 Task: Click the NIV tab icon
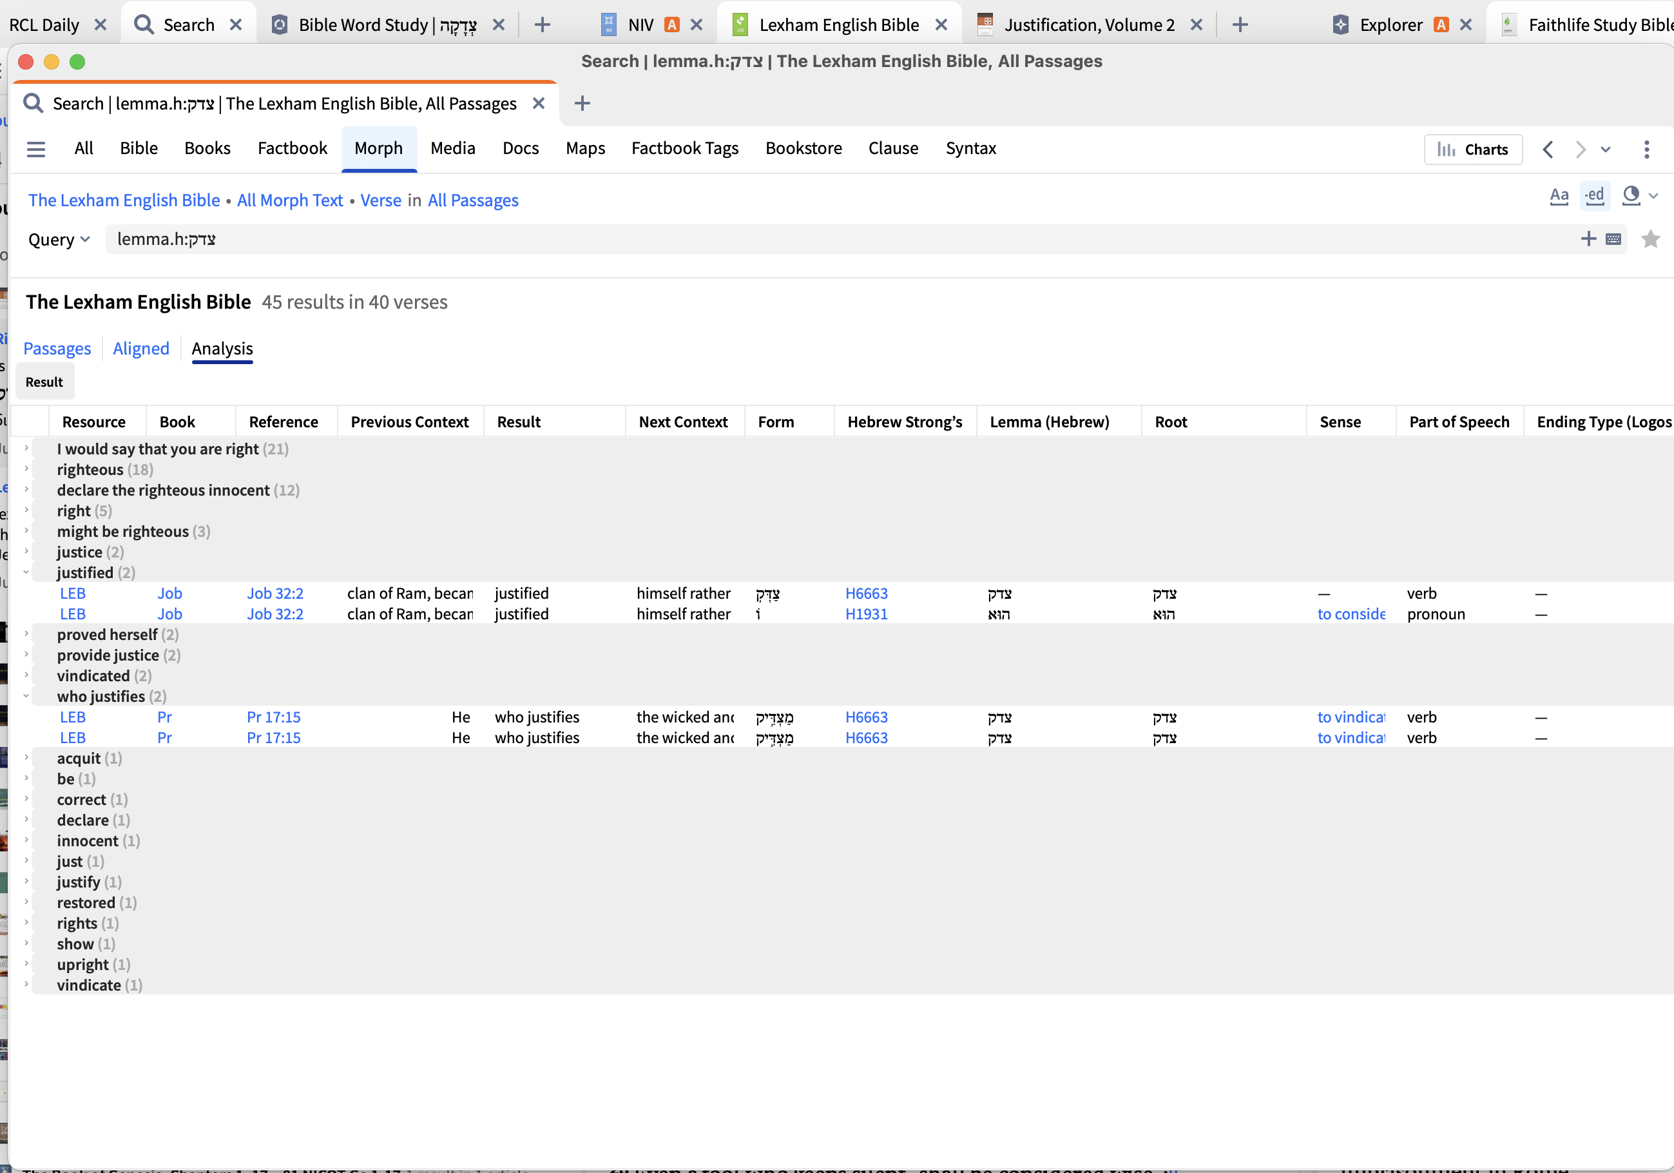(609, 24)
